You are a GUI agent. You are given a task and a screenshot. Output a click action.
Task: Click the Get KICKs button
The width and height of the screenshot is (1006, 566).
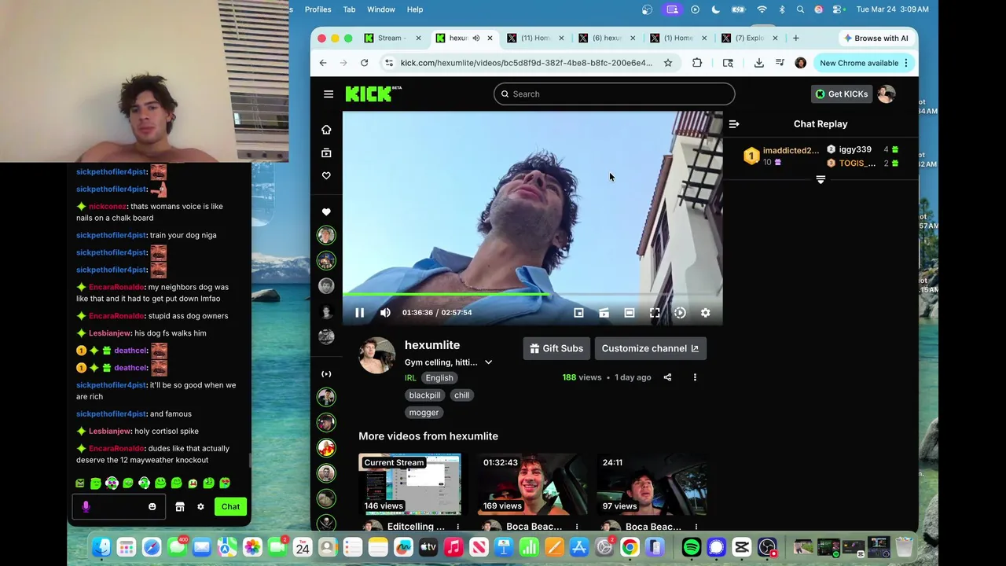(841, 94)
